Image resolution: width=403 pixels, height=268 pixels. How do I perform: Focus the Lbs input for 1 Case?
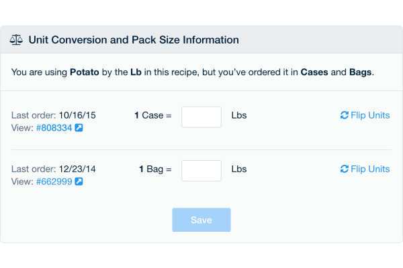coord(201,117)
